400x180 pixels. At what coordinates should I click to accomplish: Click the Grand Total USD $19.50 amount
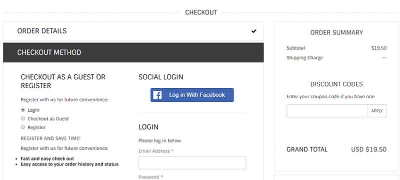coord(369,149)
